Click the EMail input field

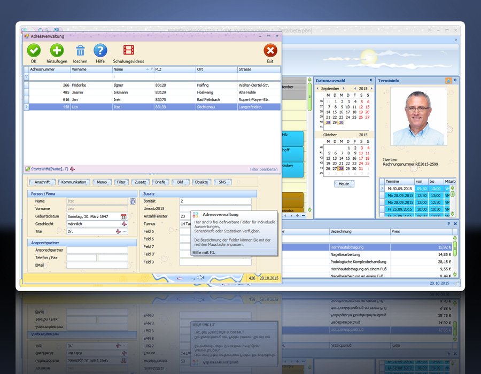click(x=97, y=265)
